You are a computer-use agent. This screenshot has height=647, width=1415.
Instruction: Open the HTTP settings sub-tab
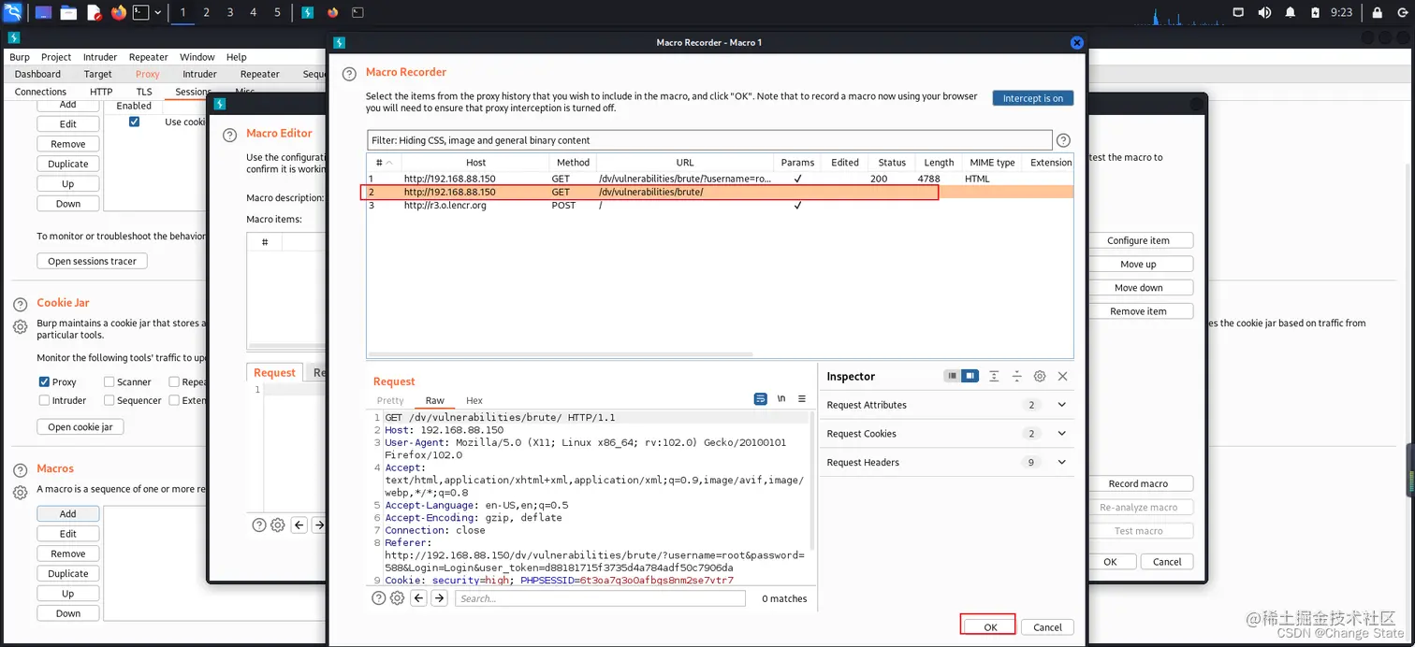point(101,92)
